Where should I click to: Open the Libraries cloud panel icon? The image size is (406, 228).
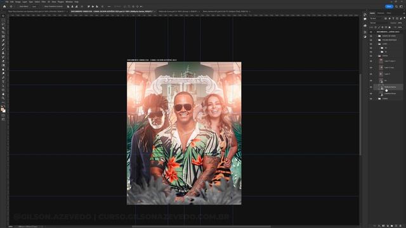pyautogui.click(x=365, y=26)
